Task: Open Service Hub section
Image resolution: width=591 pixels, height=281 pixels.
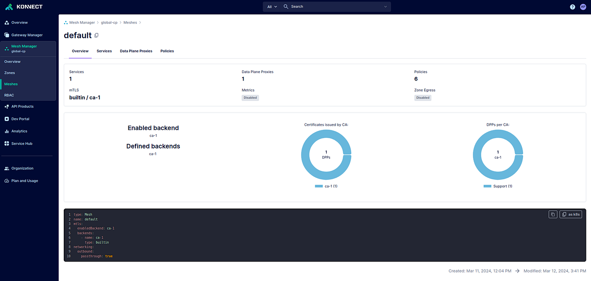Action: pyautogui.click(x=22, y=143)
